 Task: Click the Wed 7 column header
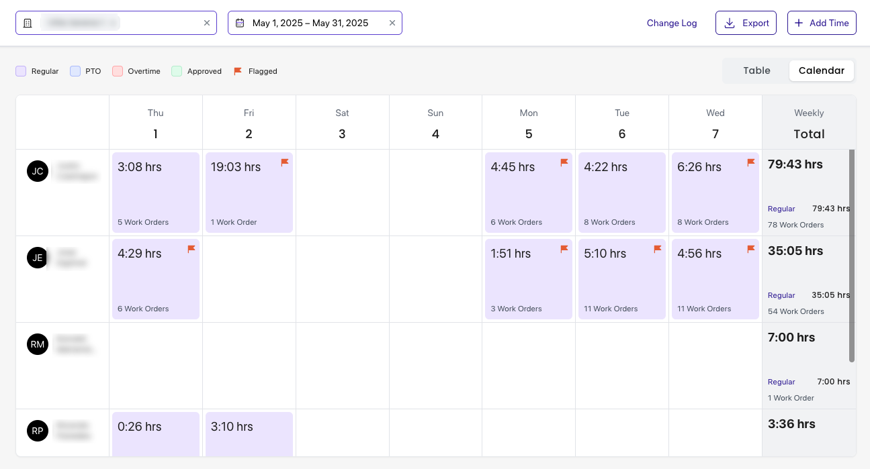[x=715, y=123]
